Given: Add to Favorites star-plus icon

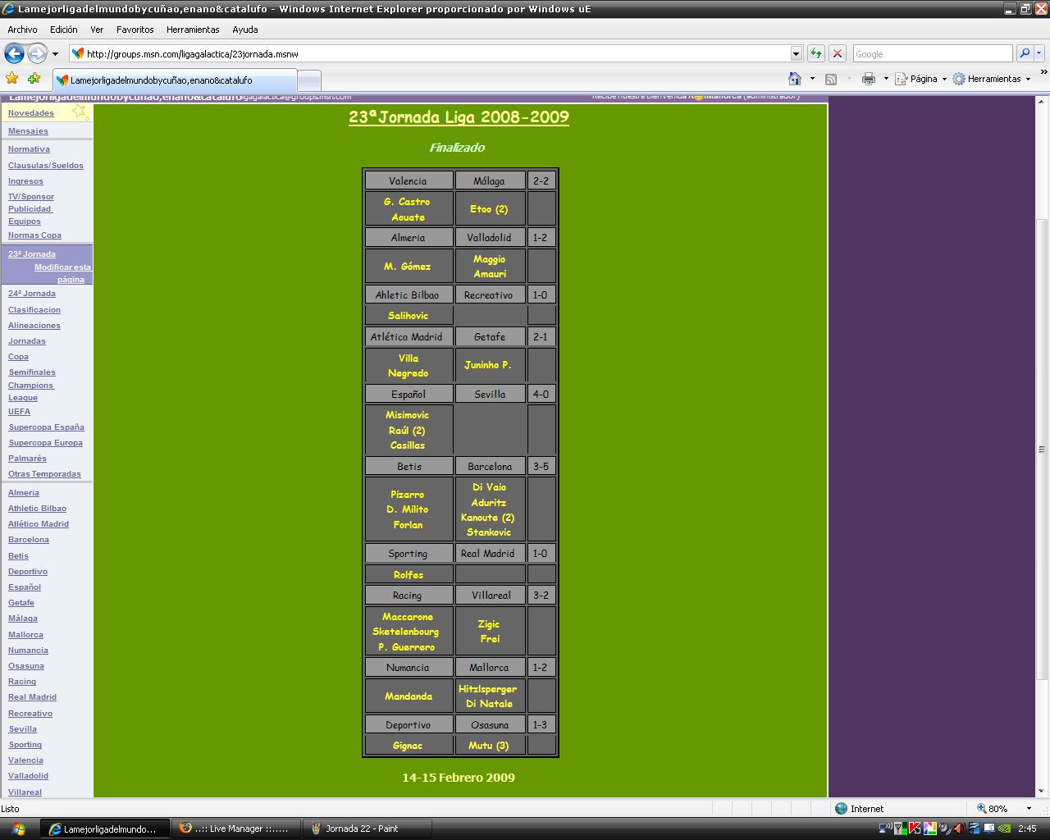Looking at the screenshot, I should [x=34, y=79].
